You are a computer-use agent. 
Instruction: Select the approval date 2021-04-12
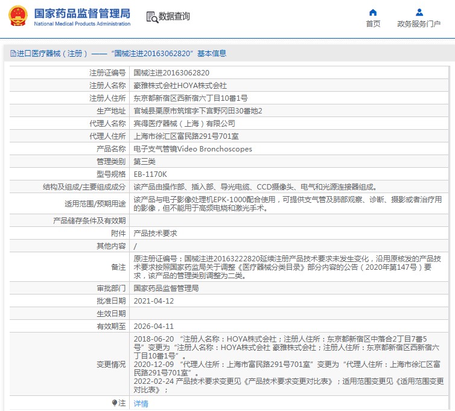(x=153, y=301)
